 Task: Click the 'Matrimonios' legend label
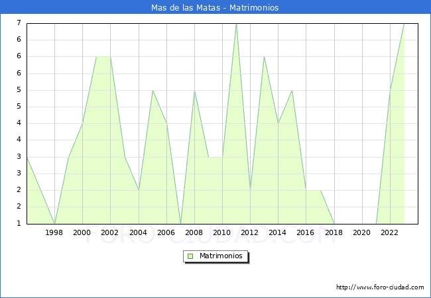221,256
